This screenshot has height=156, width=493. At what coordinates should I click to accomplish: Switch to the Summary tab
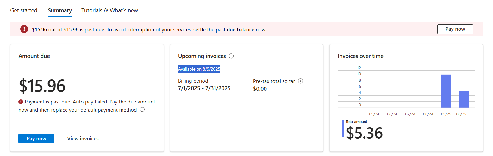click(x=60, y=10)
